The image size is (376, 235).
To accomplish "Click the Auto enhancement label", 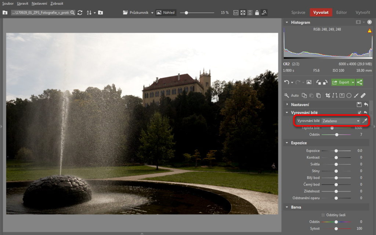I will click(295, 95).
